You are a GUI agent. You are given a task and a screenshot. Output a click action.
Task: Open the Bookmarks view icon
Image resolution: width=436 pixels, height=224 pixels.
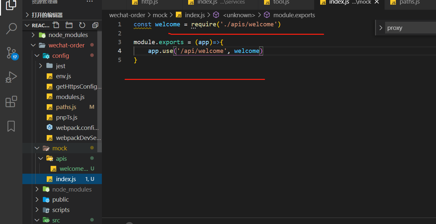point(11,126)
